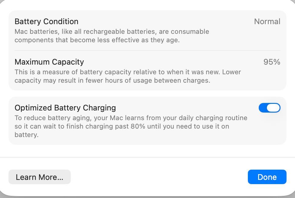Click the text "To reduce battery aging"
The image size is (295, 198).
pos(45,118)
